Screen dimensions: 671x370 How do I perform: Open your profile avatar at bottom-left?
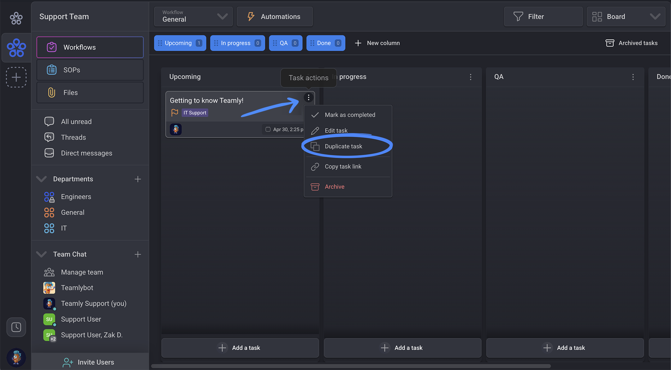pyautogui.click(x=16, y=358)
